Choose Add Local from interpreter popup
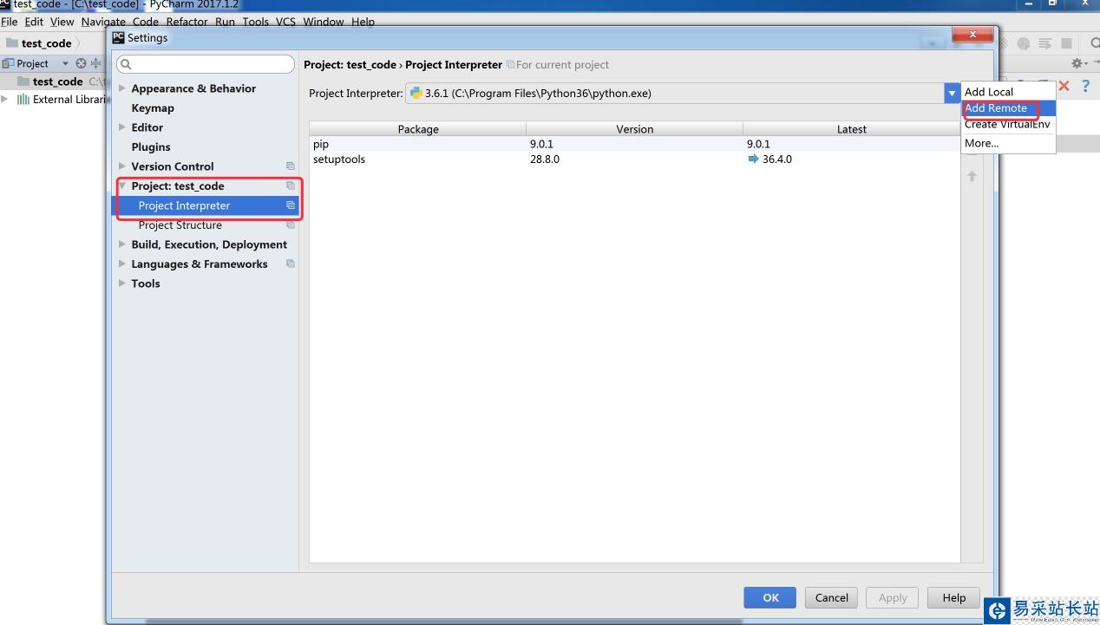This screenshot has width=1100, height=625. [x=1008, y=92]
